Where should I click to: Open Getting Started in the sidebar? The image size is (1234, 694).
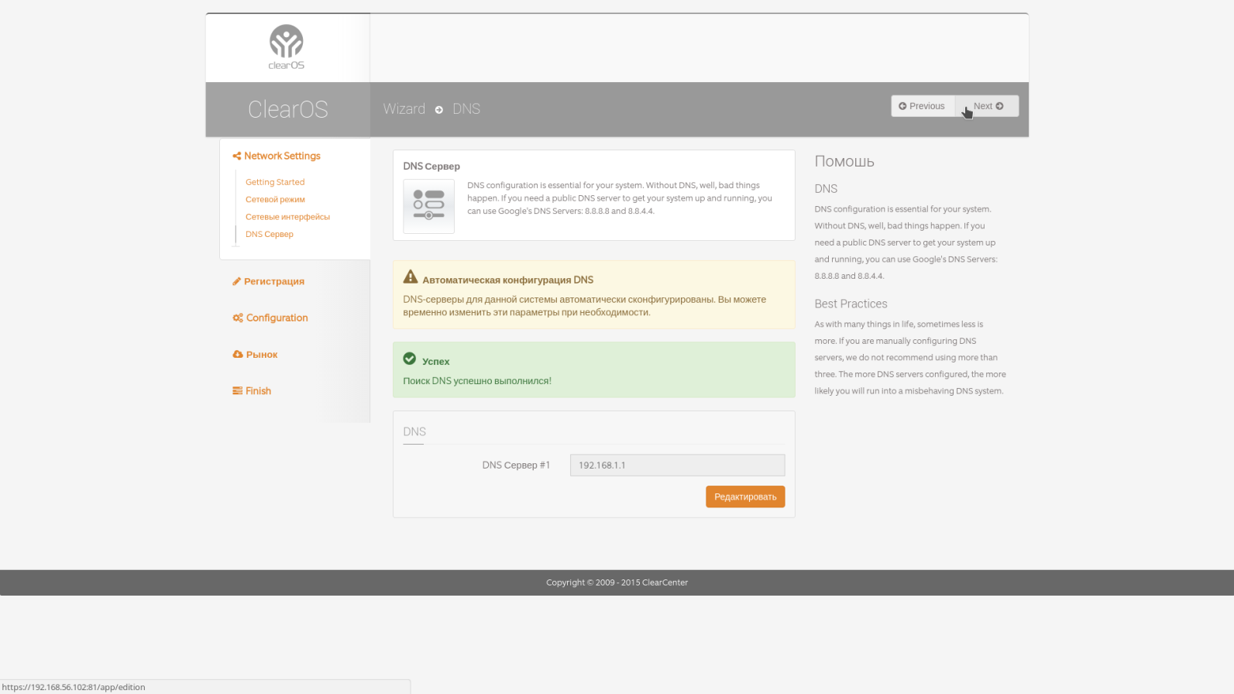[275, 183]
